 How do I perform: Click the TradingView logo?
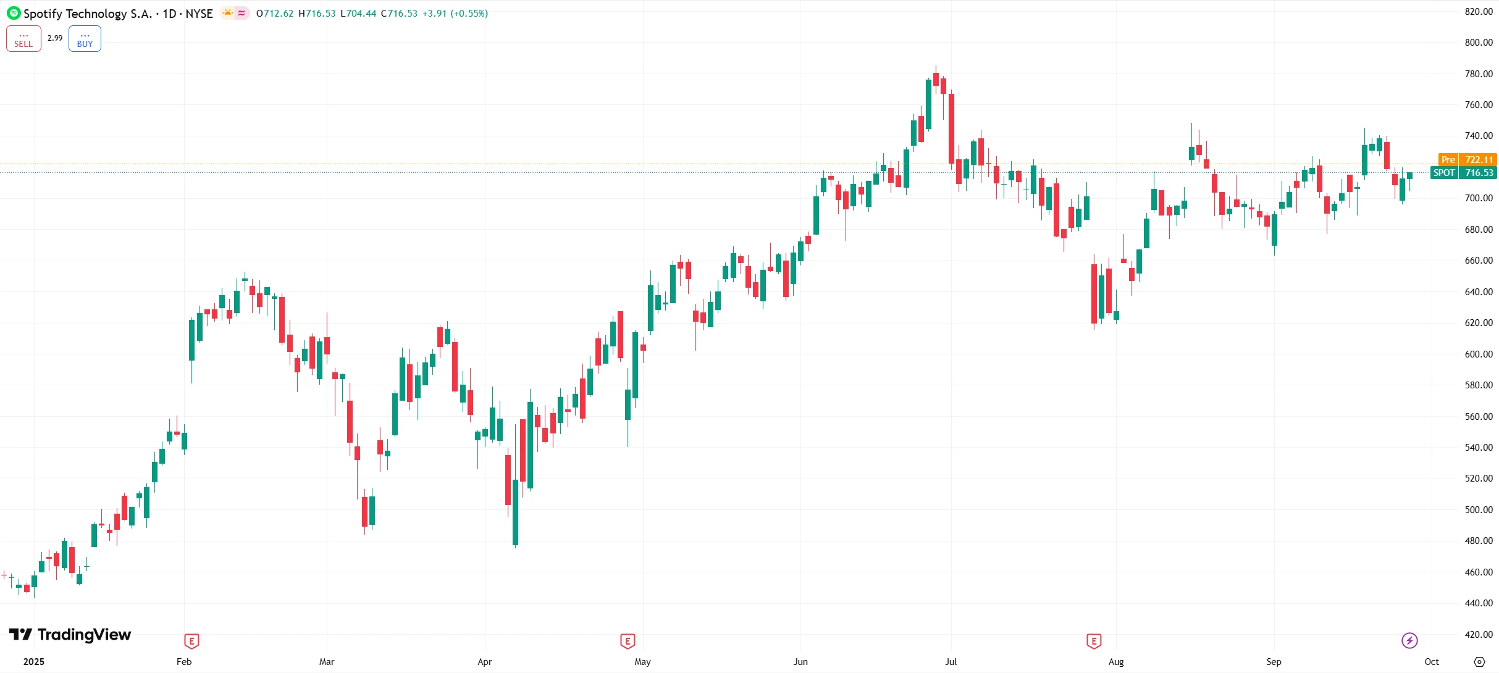[70, 635]
